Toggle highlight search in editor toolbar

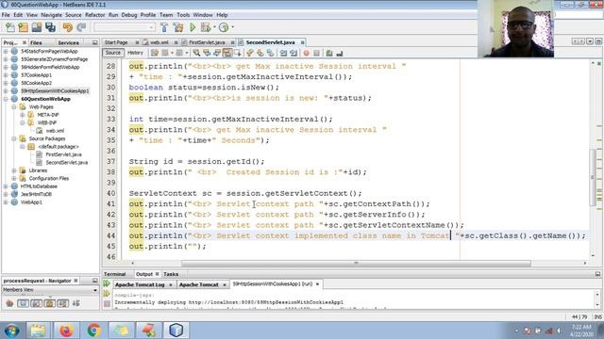click(227, 53)
